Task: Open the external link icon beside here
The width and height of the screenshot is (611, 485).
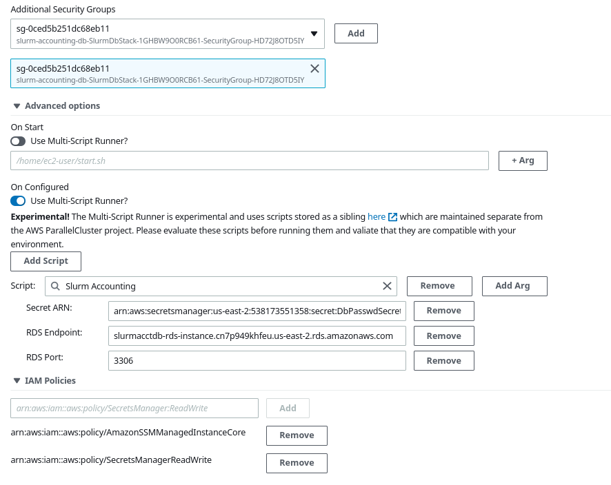Action: tap(392, 217)
